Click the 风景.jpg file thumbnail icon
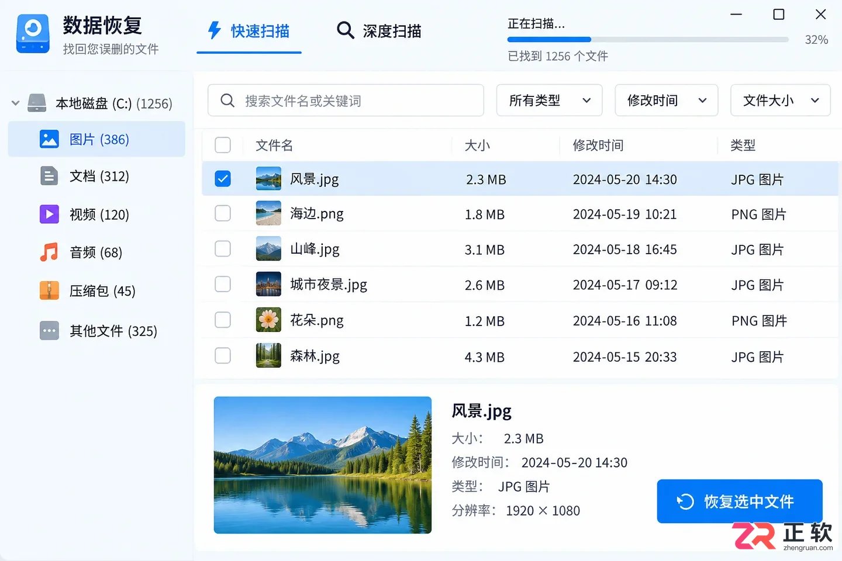842x561 pixels. pyautogui.click(x=268, y=179)
